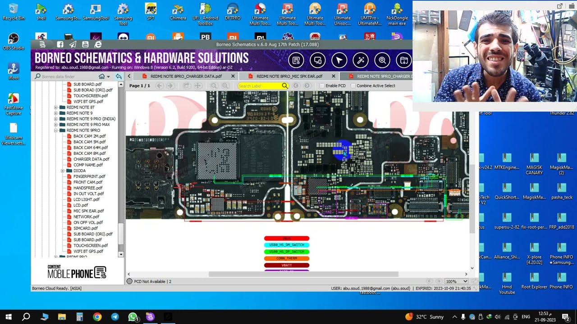This screenshot has height=324, width=577.
Task: Select the red VBUS legend label
Action: click(287, 238)
